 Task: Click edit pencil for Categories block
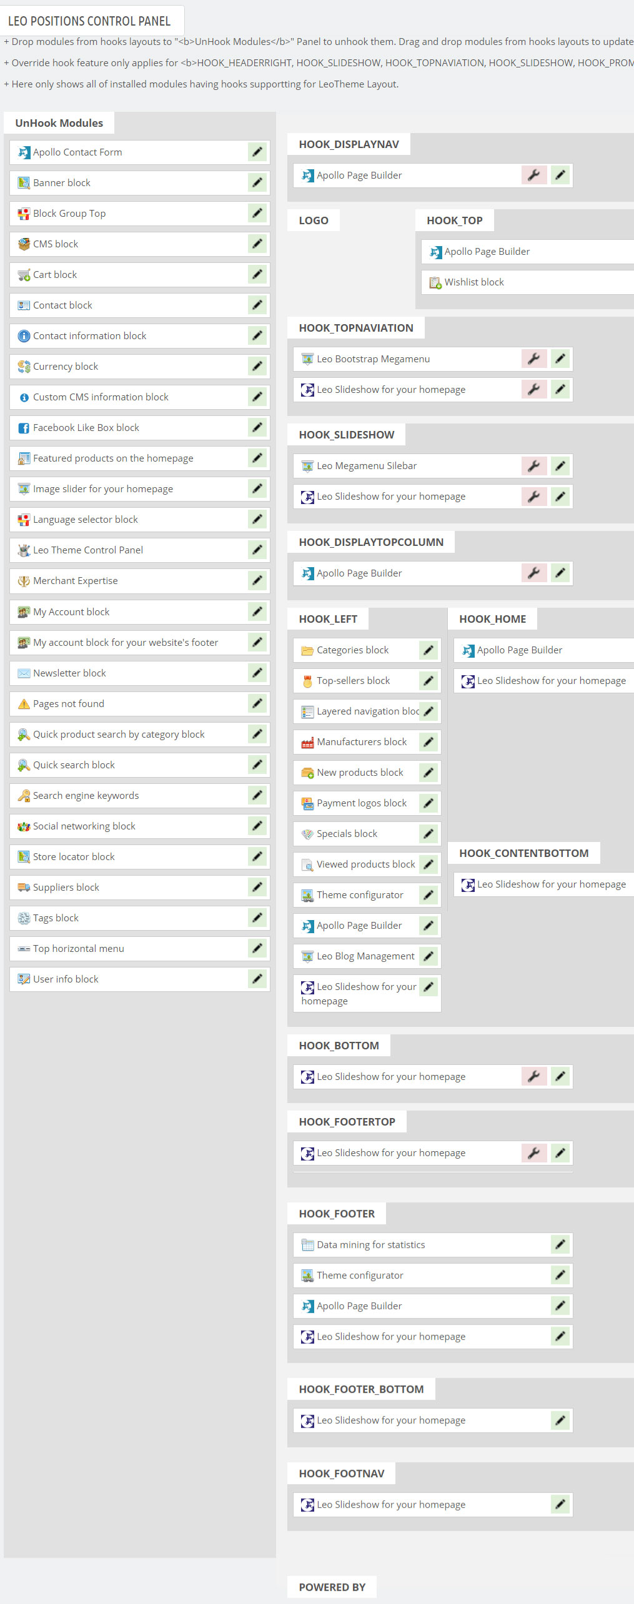click(x=428, y=650)
